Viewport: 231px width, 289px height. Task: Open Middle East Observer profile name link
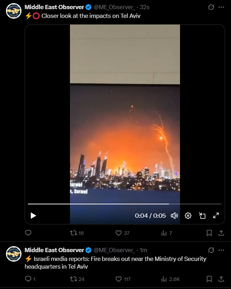point(54,7)
